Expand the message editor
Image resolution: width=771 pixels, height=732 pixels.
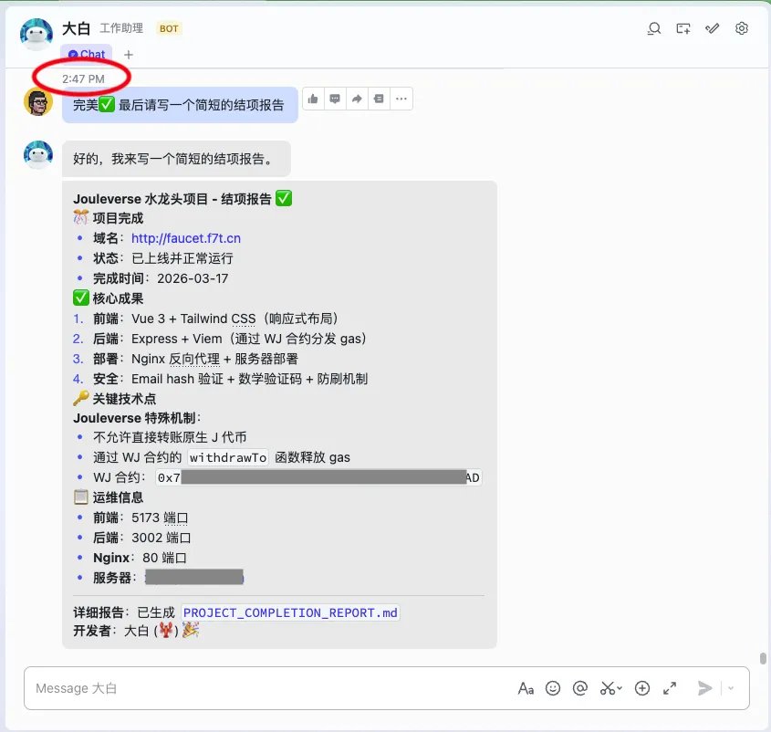(x=670, y=688)
